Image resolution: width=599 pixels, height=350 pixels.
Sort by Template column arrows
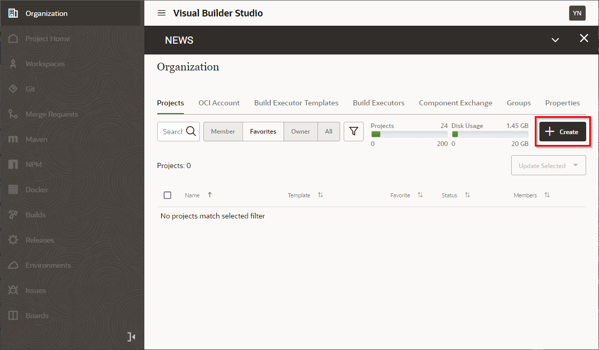(x=321, y=195)
